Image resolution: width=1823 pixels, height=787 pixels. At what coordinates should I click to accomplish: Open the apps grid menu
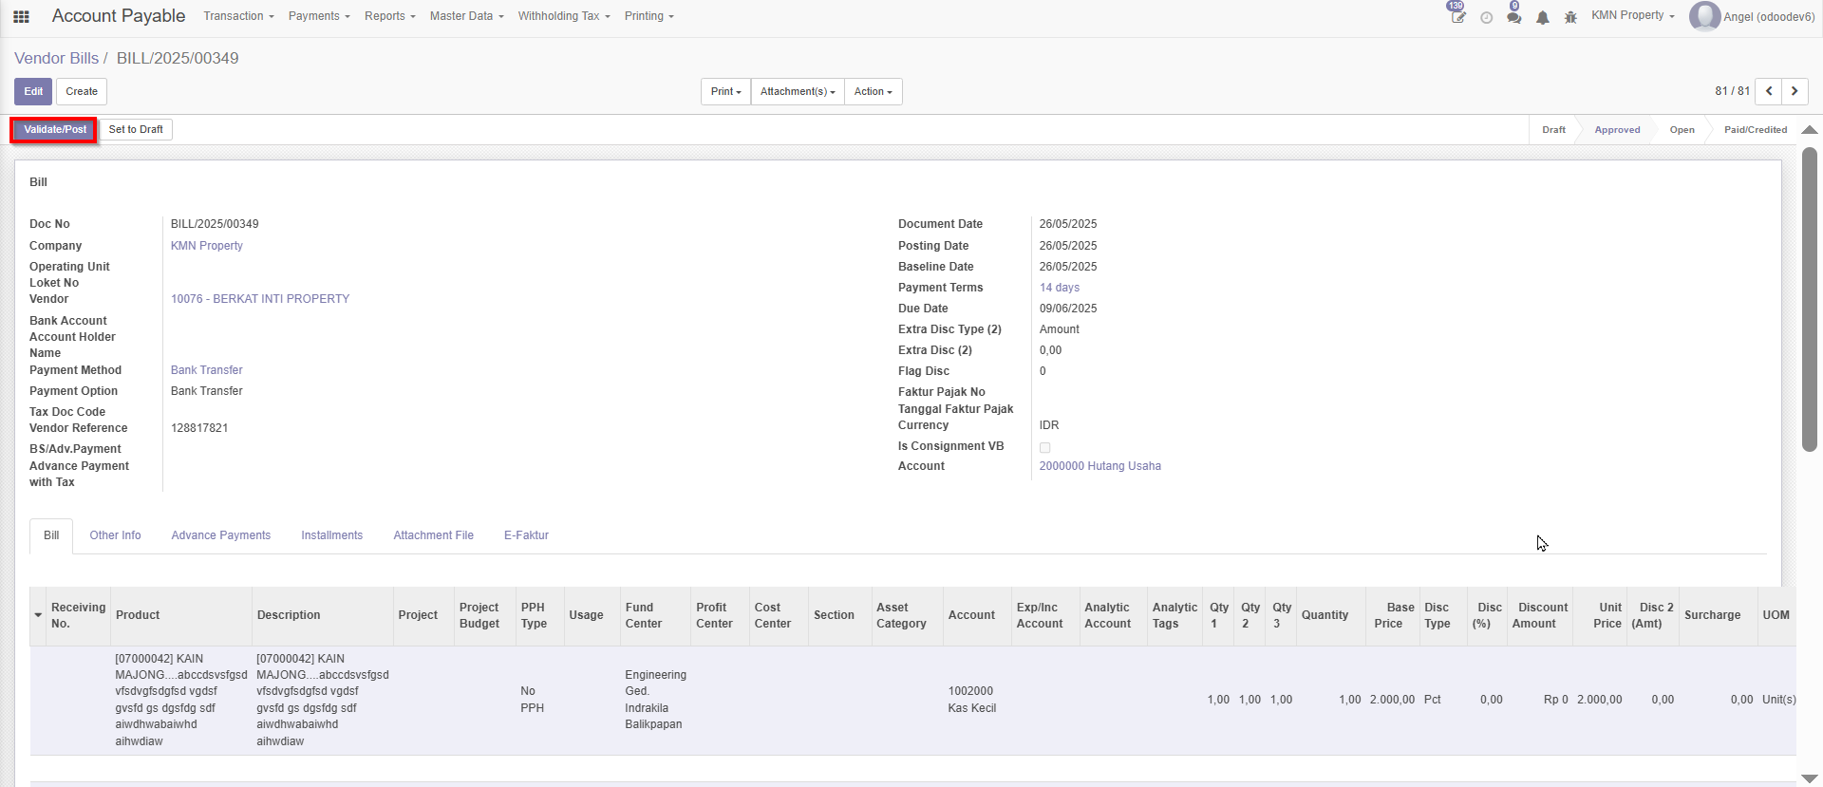point(21,16)
